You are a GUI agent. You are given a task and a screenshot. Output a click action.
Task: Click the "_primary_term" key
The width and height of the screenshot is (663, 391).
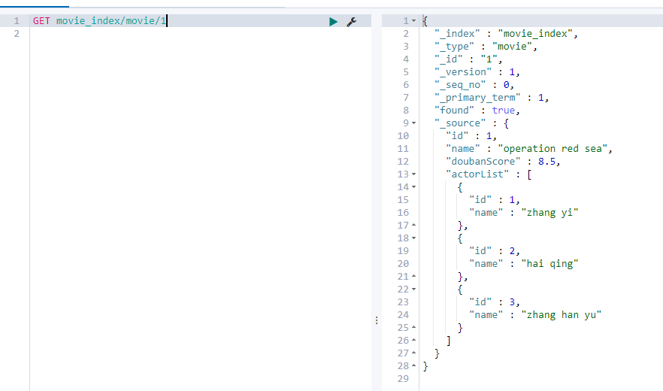[x=477, y=98]
